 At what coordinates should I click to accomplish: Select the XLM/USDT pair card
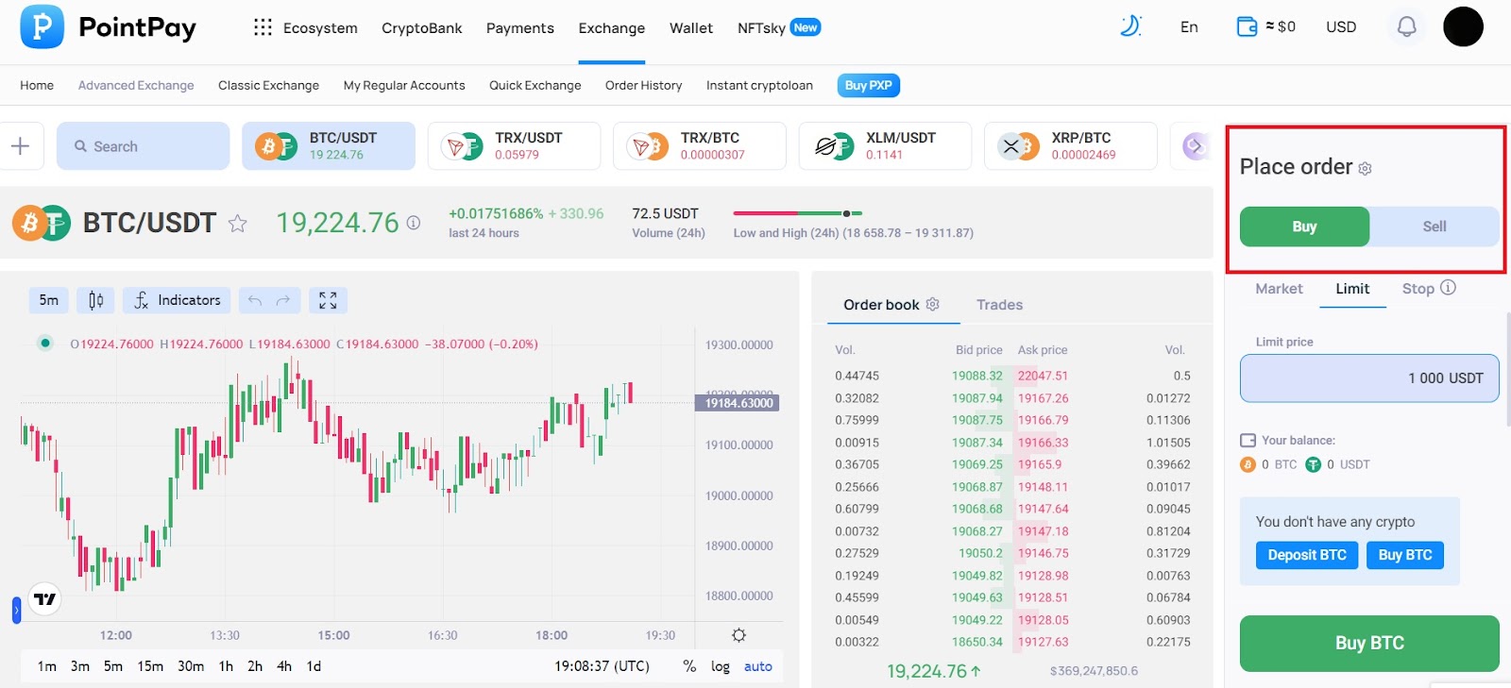tap(885, 146)
